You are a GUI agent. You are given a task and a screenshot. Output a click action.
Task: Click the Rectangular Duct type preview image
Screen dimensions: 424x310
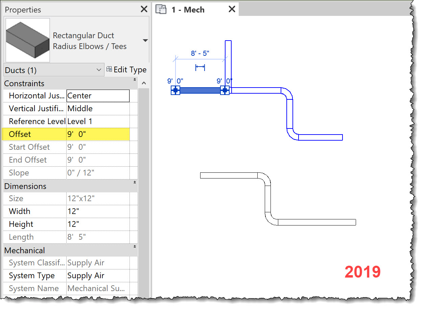(27, 40)
